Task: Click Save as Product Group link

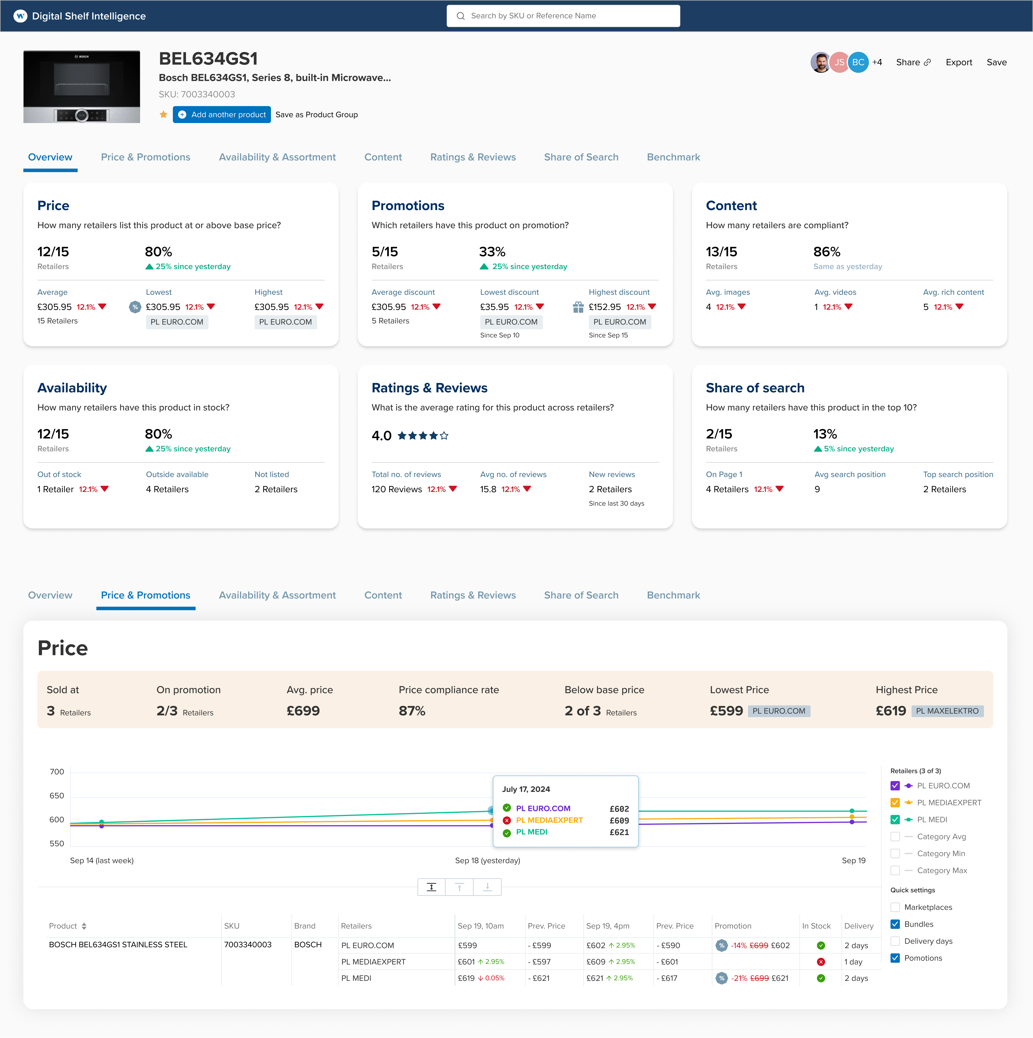Action: pyautogui.click(x=316, y=114)
